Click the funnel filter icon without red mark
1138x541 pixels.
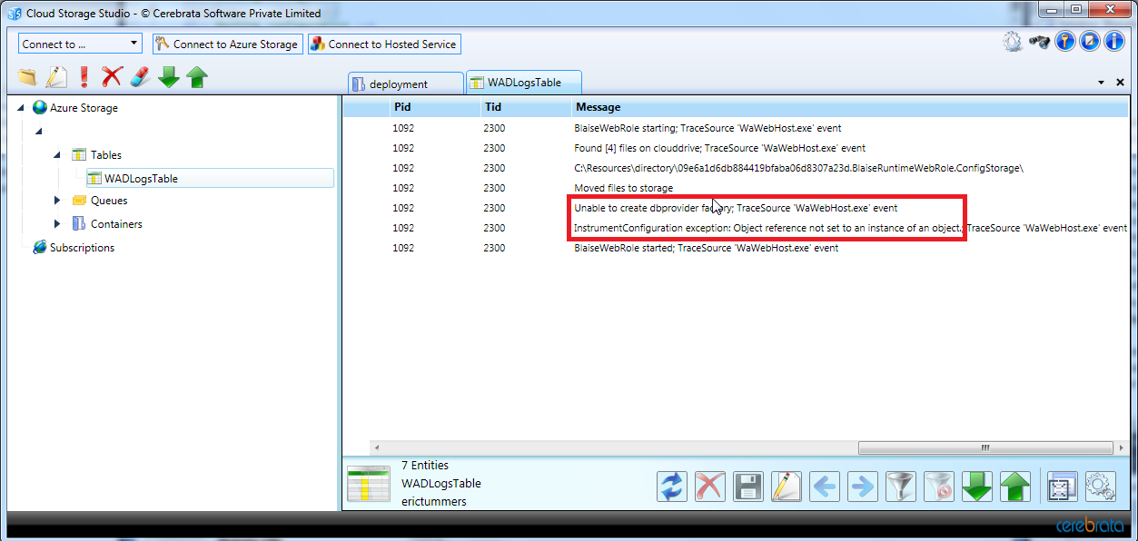point(900,487)
